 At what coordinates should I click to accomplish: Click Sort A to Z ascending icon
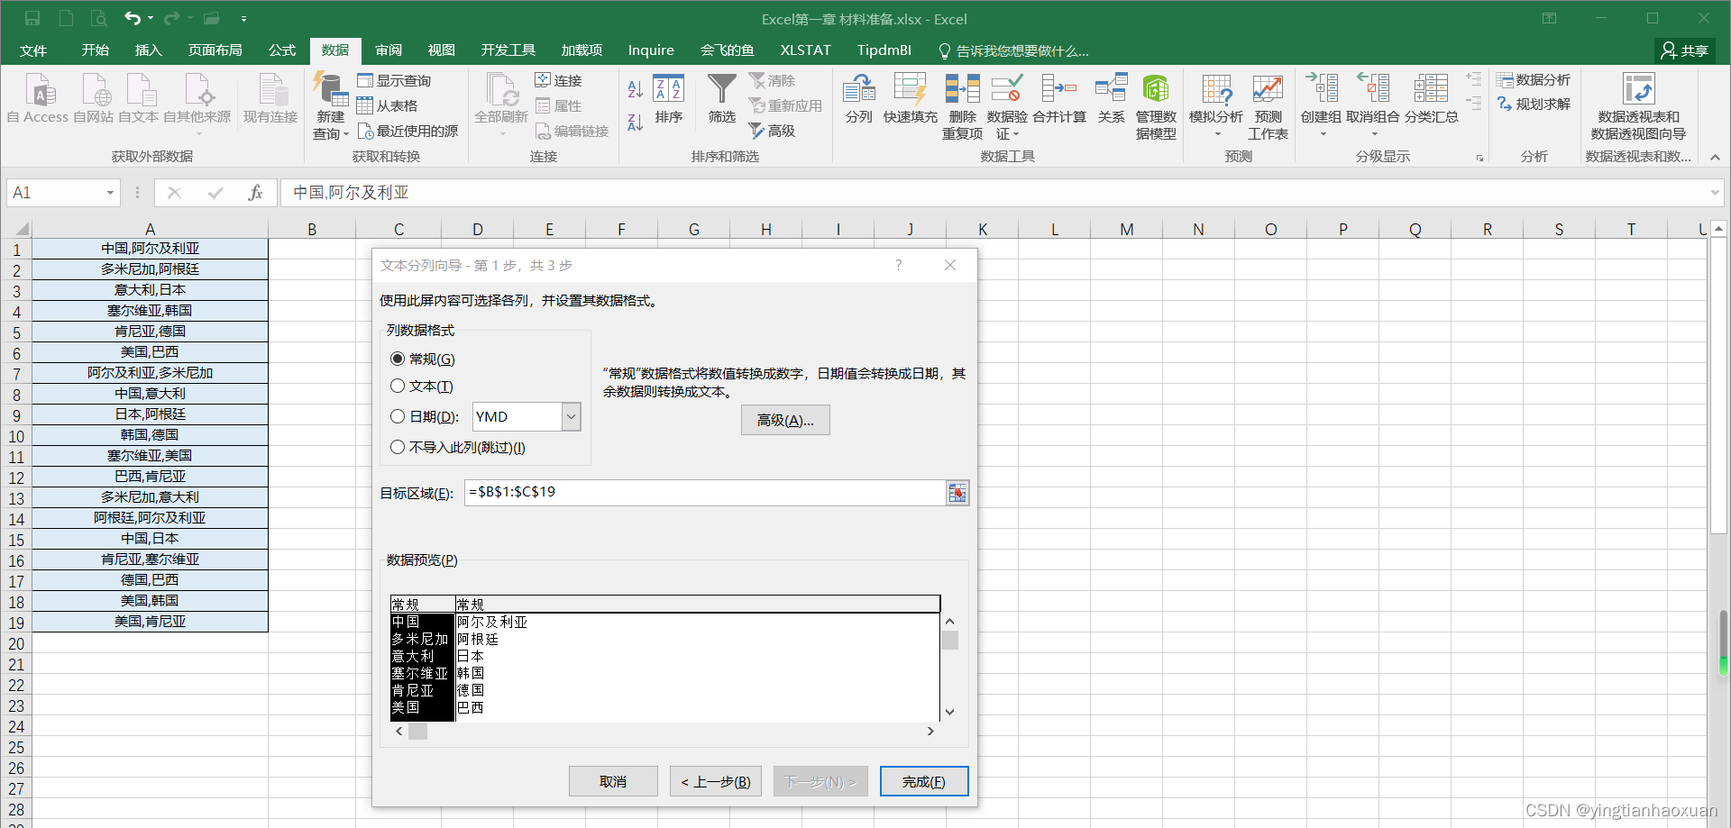coord(635,88)
